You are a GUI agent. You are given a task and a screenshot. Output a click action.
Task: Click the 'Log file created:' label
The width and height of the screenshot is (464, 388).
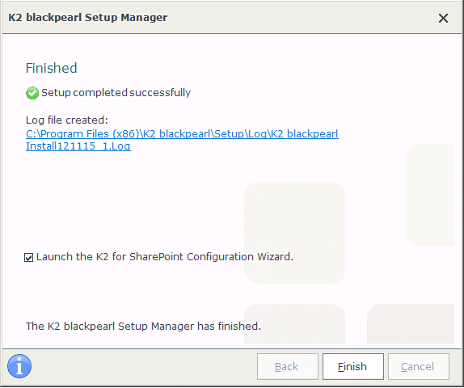point(67,120)
